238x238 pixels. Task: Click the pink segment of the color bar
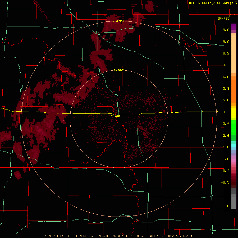tap(234, 160)
